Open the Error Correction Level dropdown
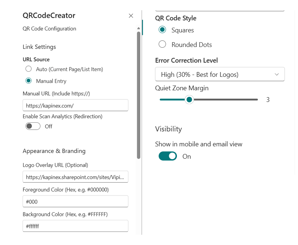 pyautogui.click(x=220, y=74)
